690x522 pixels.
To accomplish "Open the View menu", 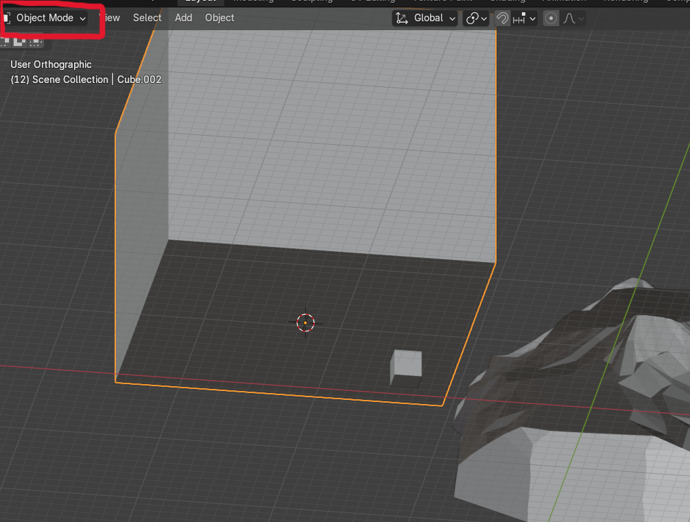I will pyautogui.click(x=110, y=18).
